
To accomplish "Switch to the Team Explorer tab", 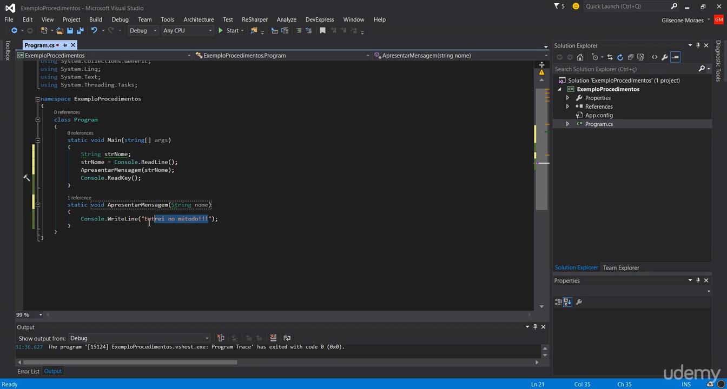I will click(x=621, y=267).
